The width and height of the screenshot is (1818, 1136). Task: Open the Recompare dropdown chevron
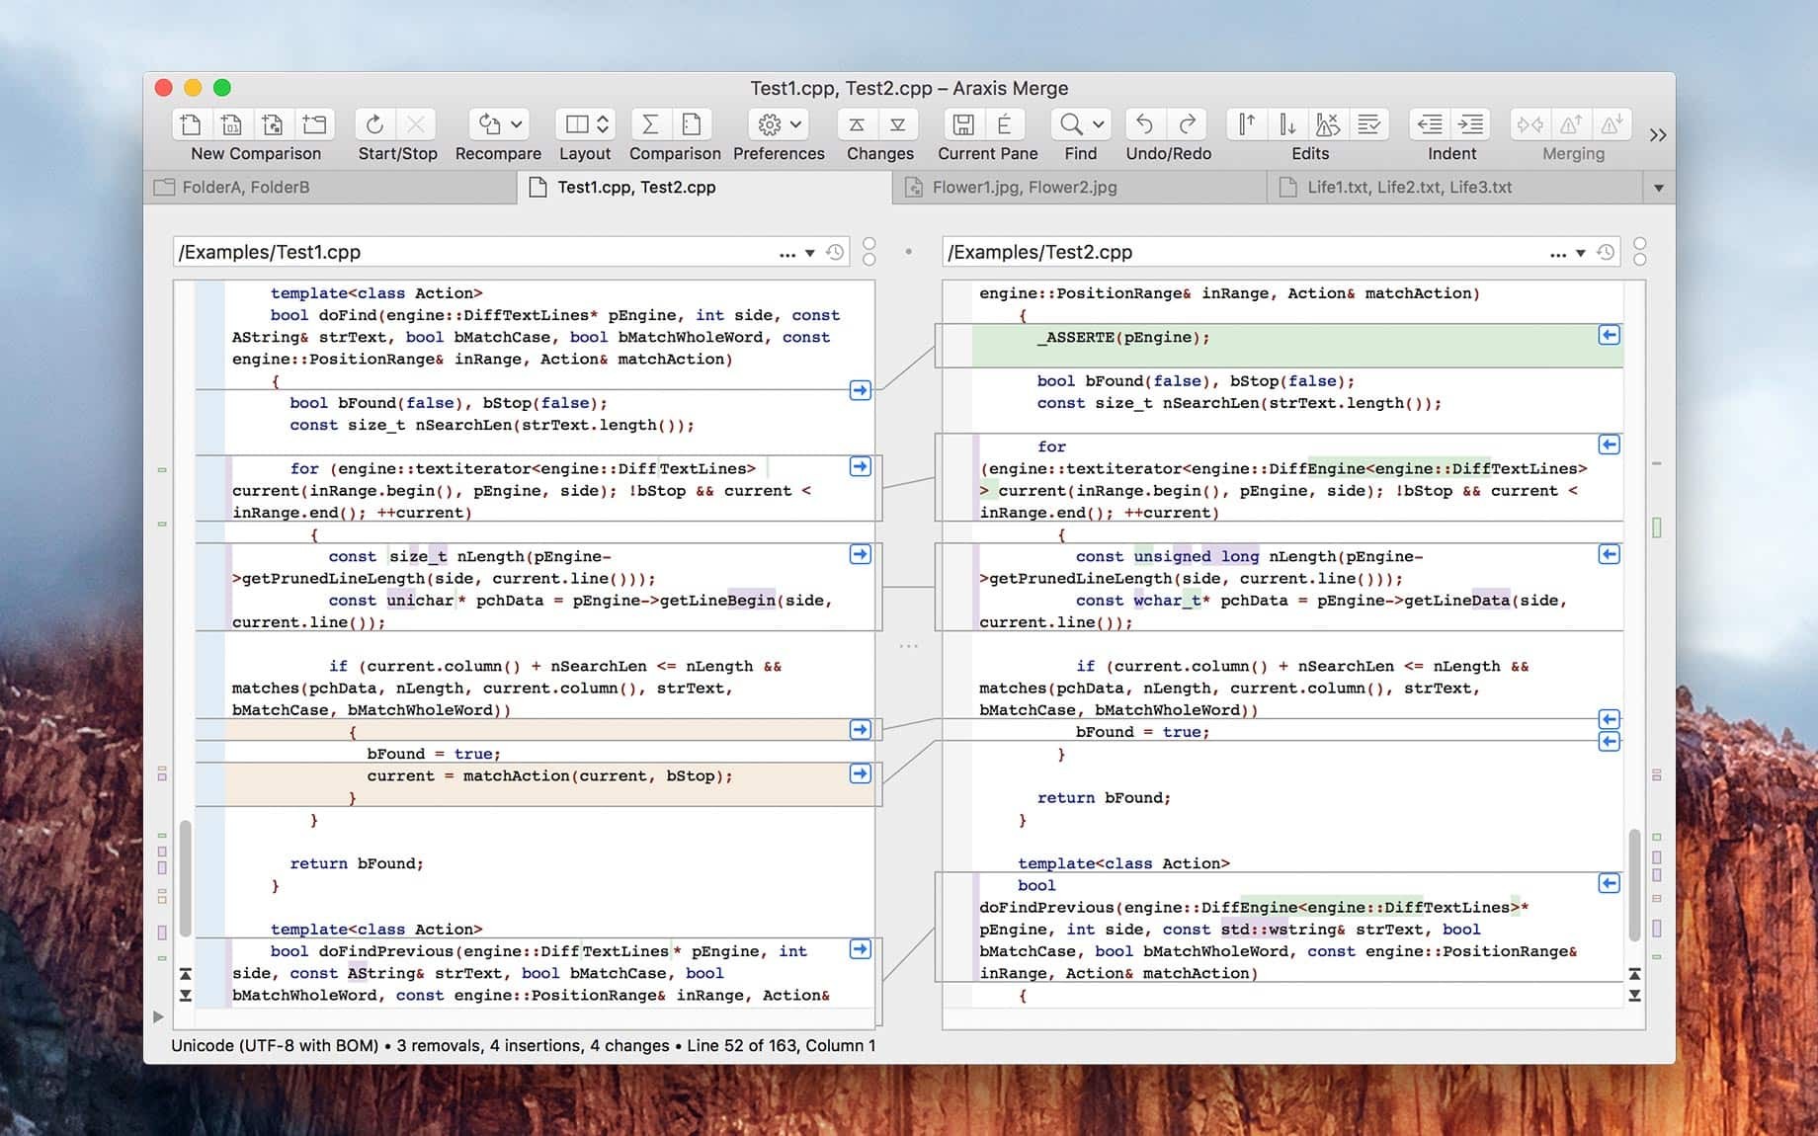(516, 125)
